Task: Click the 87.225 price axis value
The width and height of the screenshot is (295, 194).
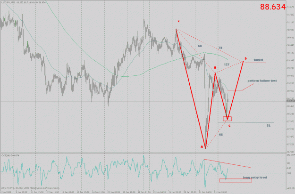Action: pyautogui.click(x=291, y=144)
